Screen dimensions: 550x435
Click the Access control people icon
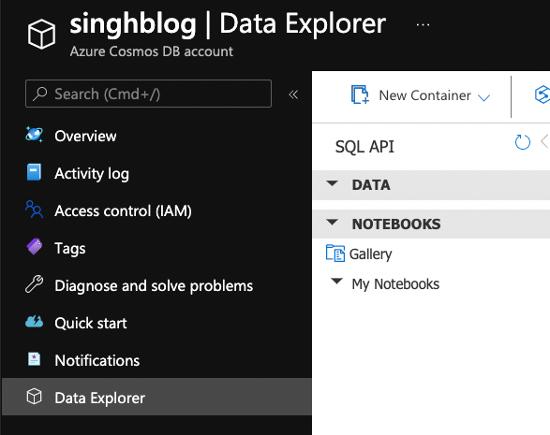(x=34, y=210)
